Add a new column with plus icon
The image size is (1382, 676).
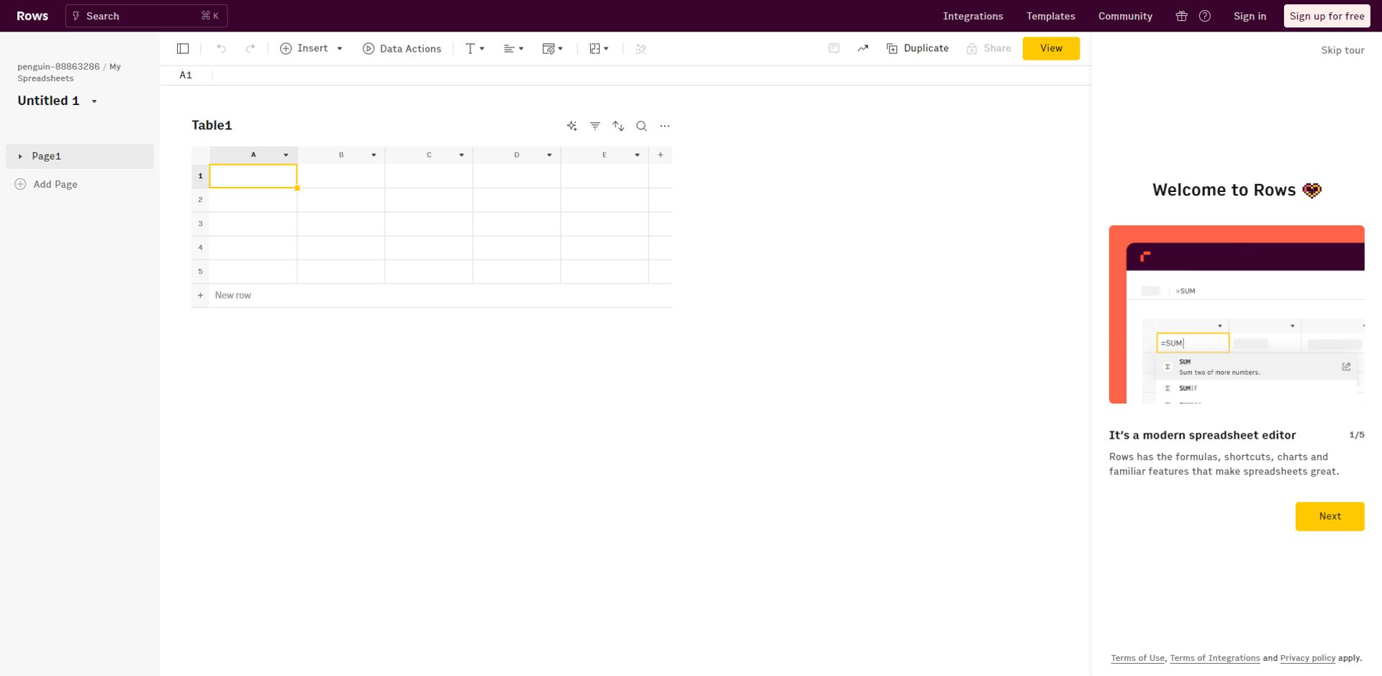coord(660,155)
